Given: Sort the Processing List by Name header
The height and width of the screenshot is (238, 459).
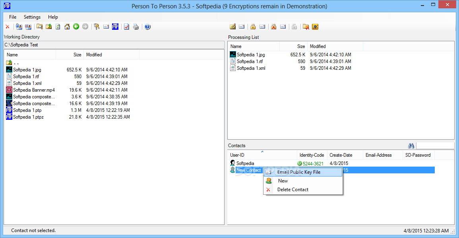Looking at the screenshot, I should pyautogui.click(x=254, y=46).
